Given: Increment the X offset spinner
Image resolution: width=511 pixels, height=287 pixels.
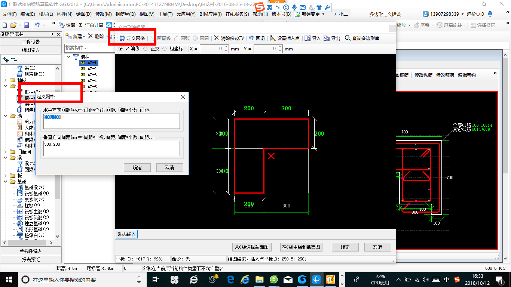Looking at the screenshot, I should click(x=226, y=47).
